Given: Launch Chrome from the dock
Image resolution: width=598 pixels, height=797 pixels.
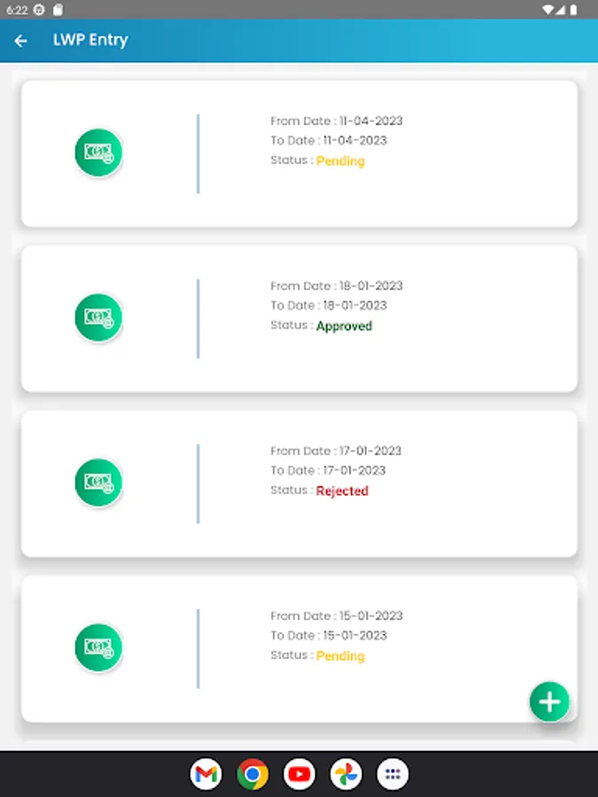Looking at the screenshot, I should click(x=252, y=775).
